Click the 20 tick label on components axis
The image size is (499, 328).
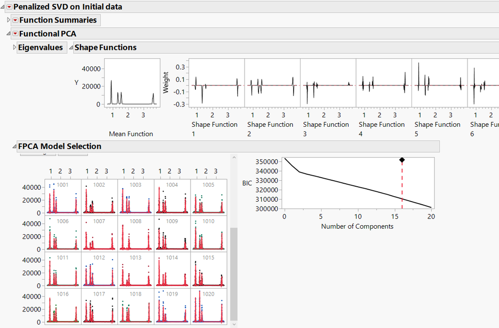tap(431, 217)
